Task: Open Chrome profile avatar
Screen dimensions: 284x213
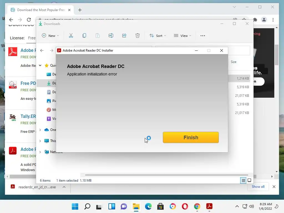Action: 264,20
